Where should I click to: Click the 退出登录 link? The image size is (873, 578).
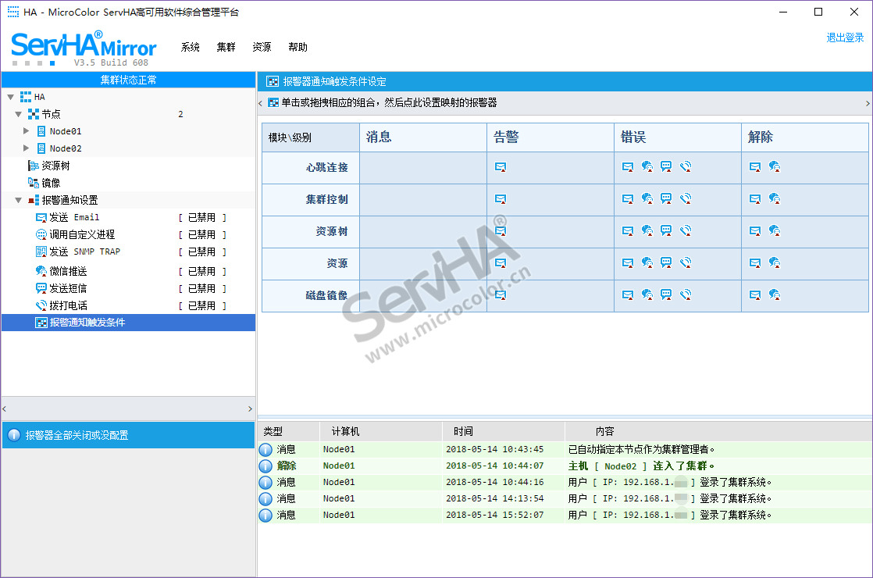point(845,37)
